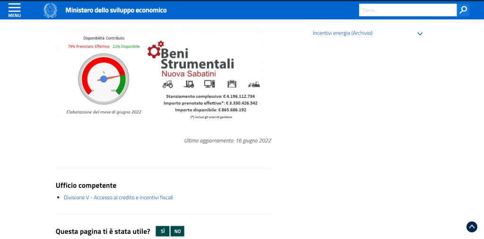Viewport: 484px width, 239px height.
Task: Select the 'Disponibilità Contributo' chart title
Action: 104,38
